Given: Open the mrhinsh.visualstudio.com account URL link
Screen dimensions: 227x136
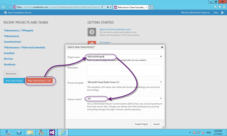Looking at the screenshot, I should [115, 29].
